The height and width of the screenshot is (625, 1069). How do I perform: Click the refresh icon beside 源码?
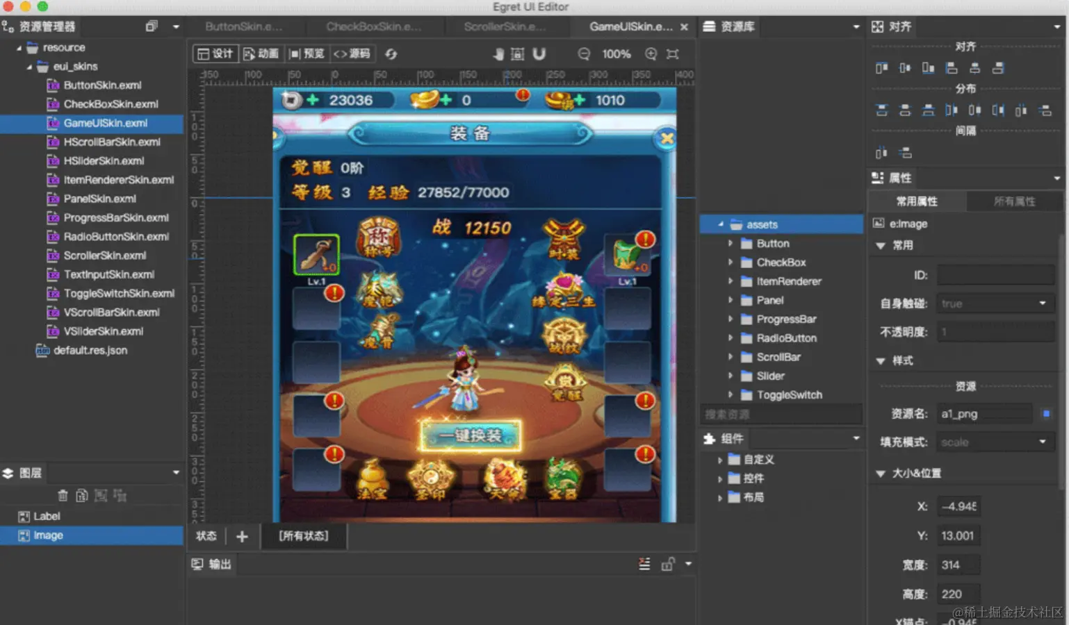click(x=391, y=54)
